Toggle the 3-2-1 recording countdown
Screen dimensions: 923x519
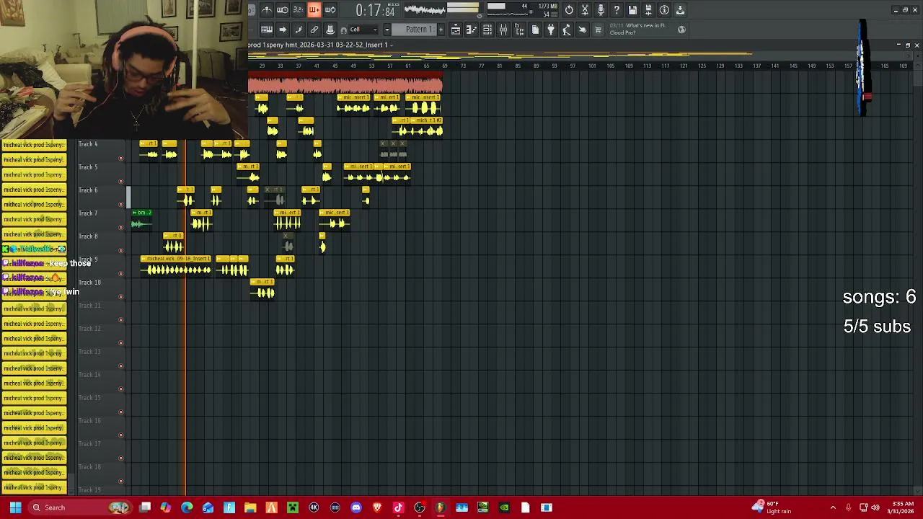(299, 10)
